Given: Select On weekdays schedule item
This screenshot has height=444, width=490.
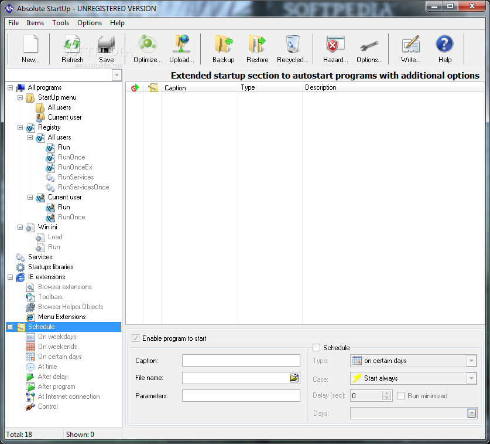Looking at the screenshot, I should point(57,337).
